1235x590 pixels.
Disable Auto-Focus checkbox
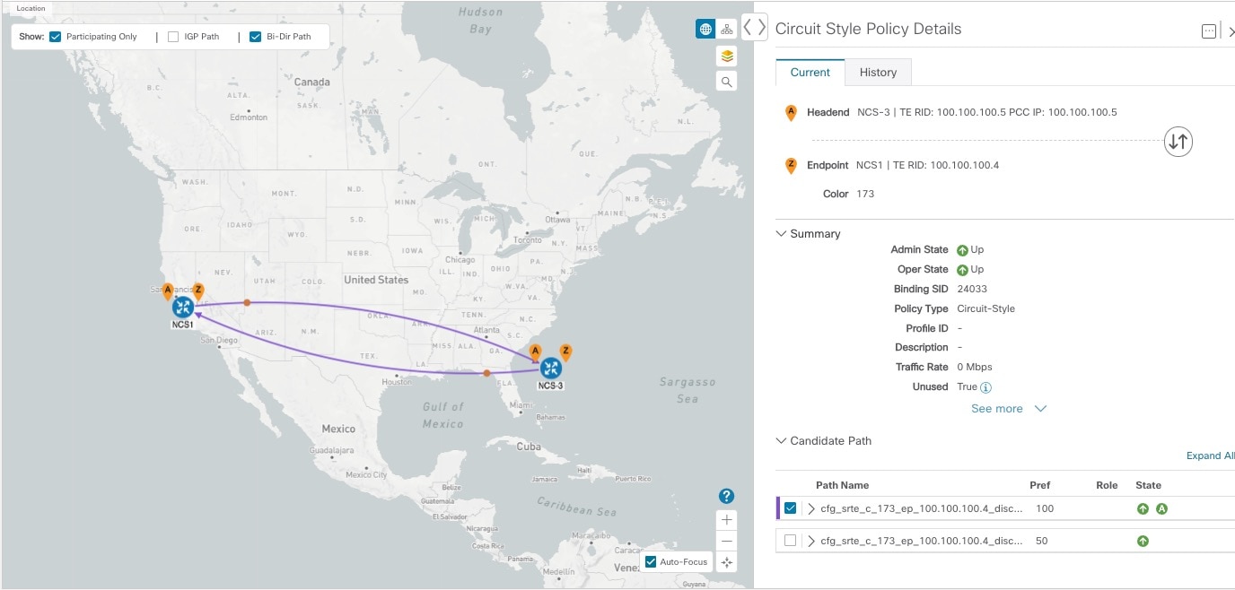651,562
